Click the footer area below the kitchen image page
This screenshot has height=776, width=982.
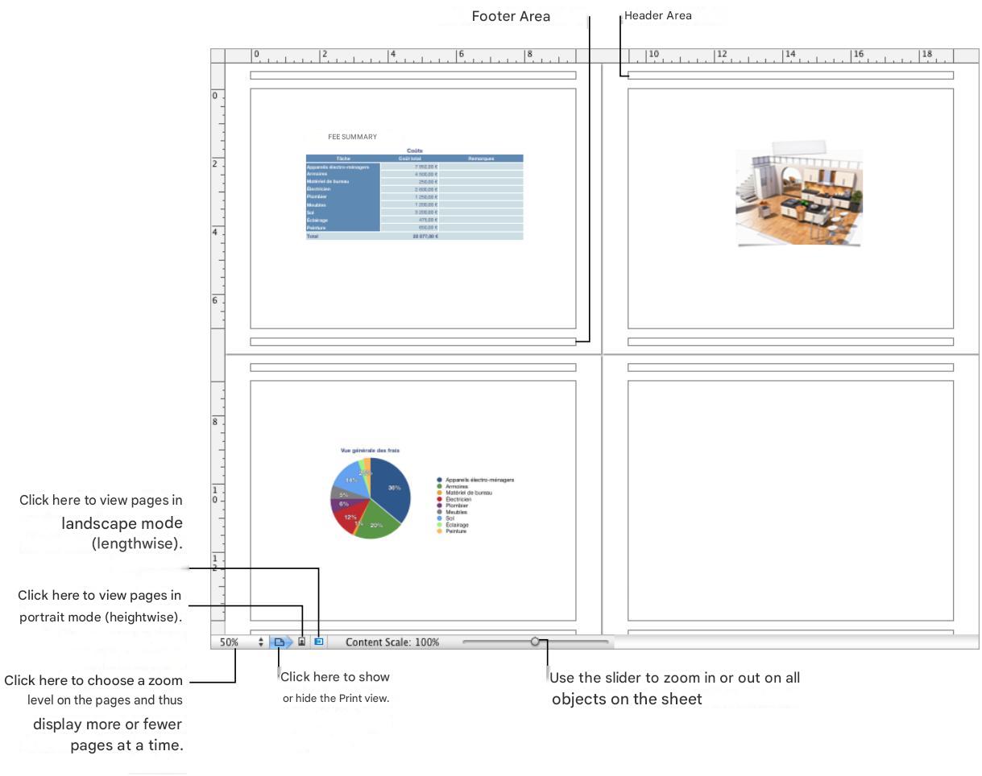point(790,342)
